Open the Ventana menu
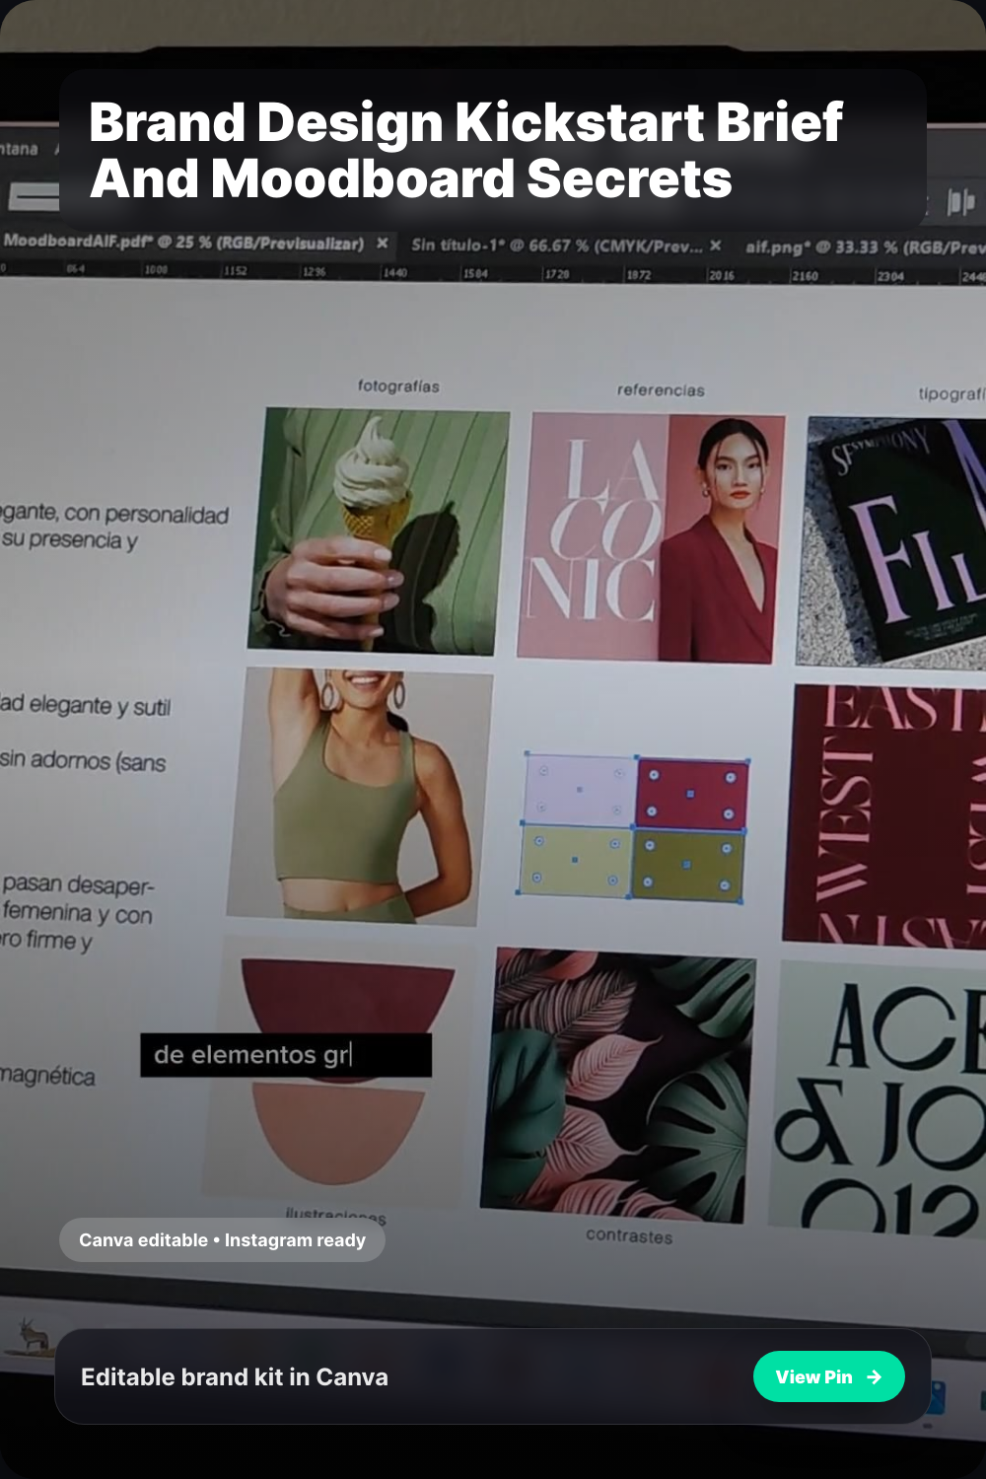This screenshot has height=1479, width=986. point(20,149)
